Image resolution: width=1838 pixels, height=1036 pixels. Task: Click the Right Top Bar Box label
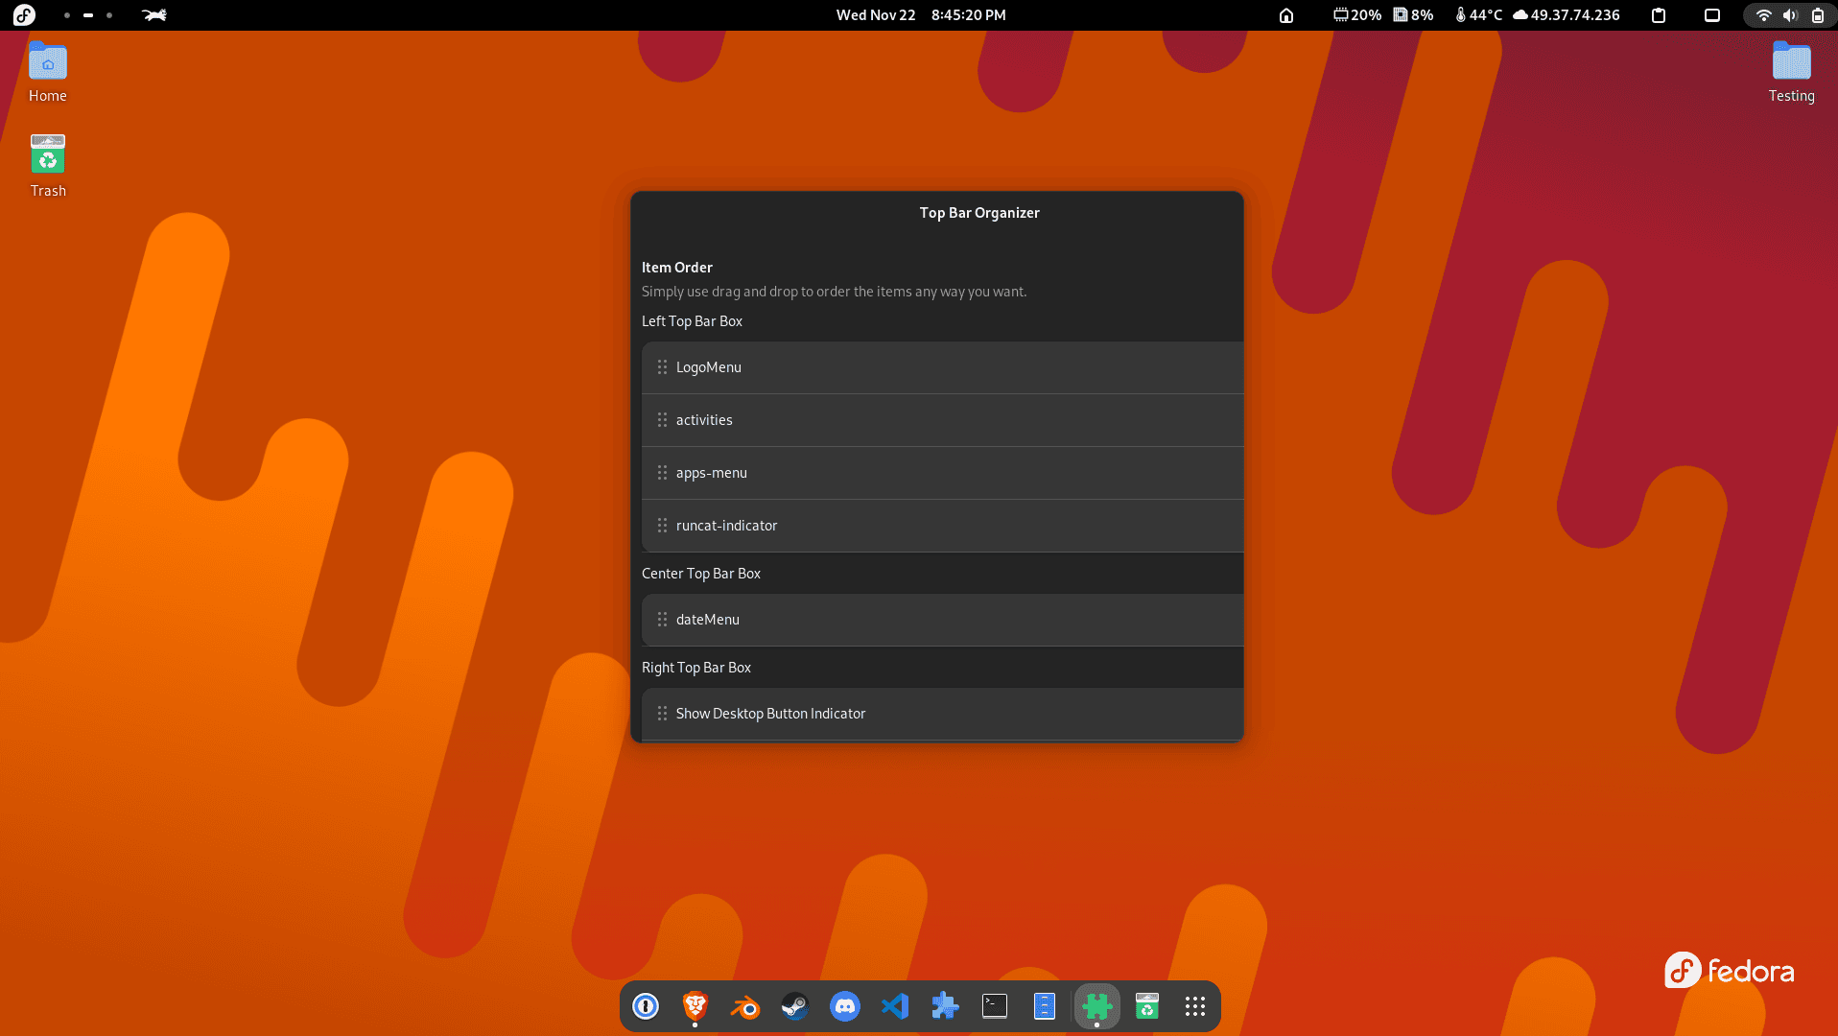coord(696,668)
